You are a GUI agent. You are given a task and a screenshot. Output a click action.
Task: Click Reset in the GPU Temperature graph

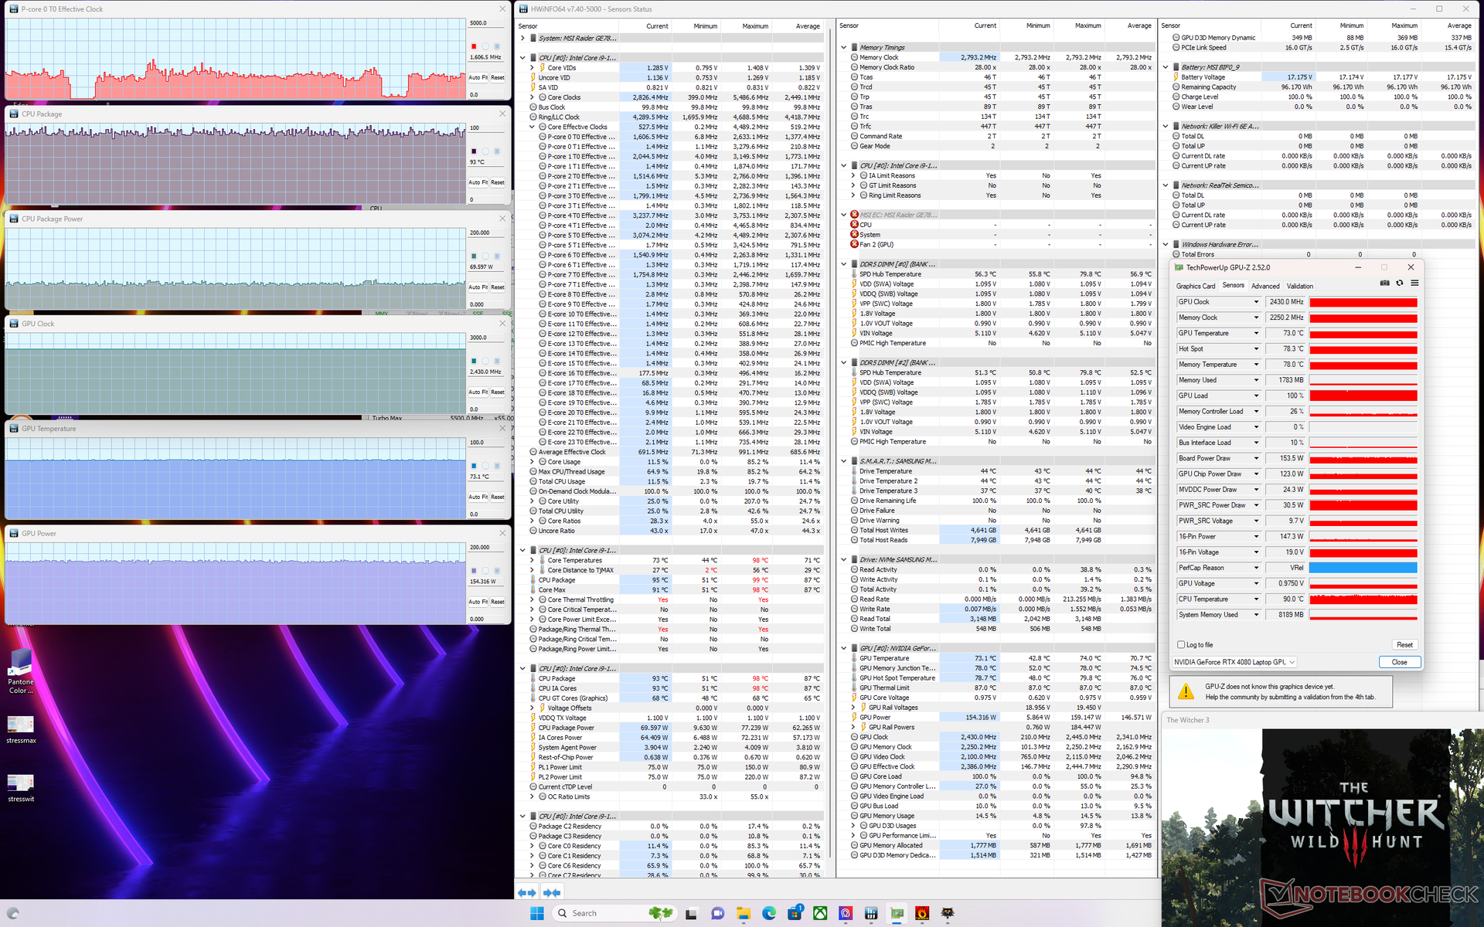point(498,497)
